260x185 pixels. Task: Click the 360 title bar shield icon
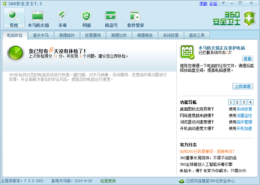pos(5,4)
